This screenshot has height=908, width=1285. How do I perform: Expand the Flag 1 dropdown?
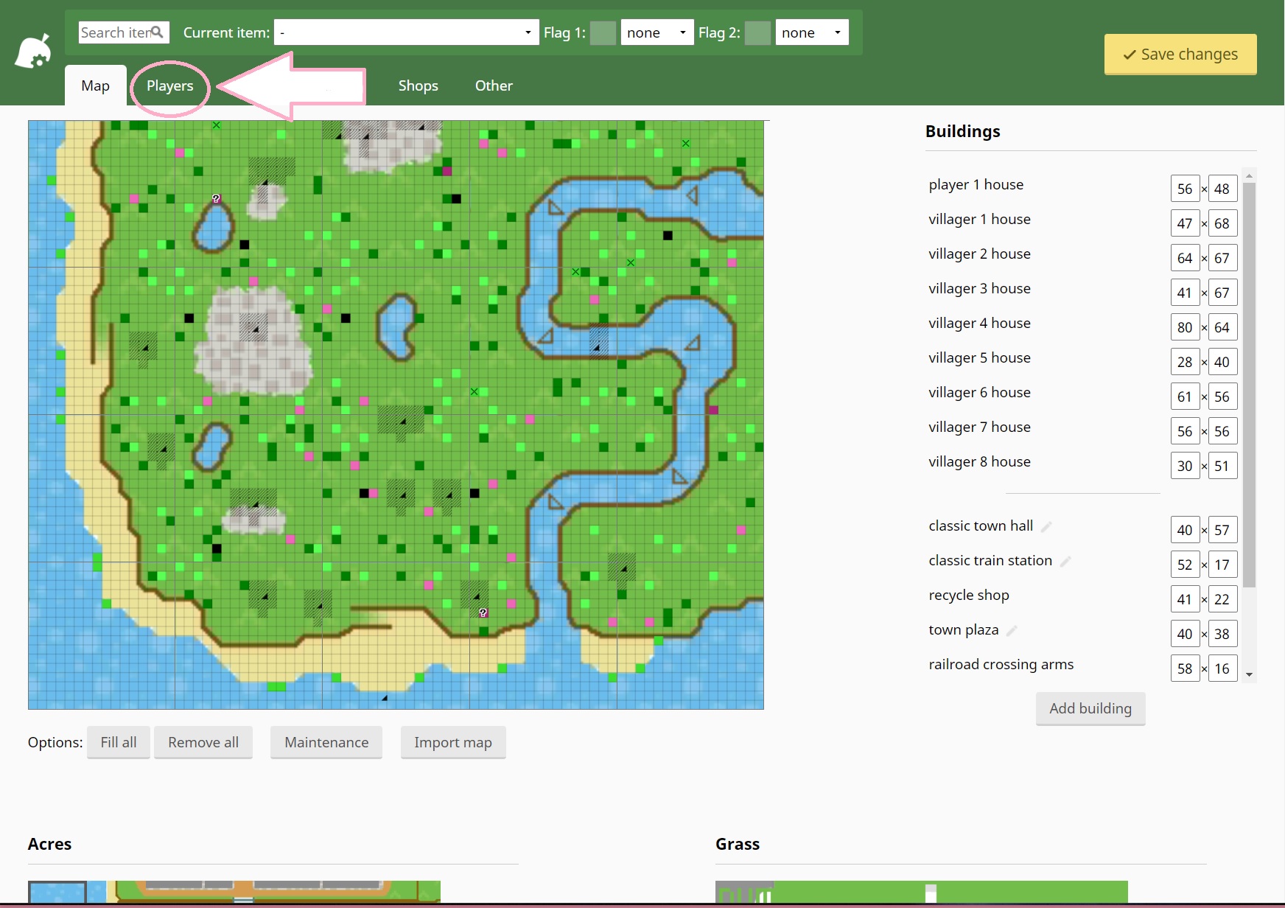(x=656, y=32)
